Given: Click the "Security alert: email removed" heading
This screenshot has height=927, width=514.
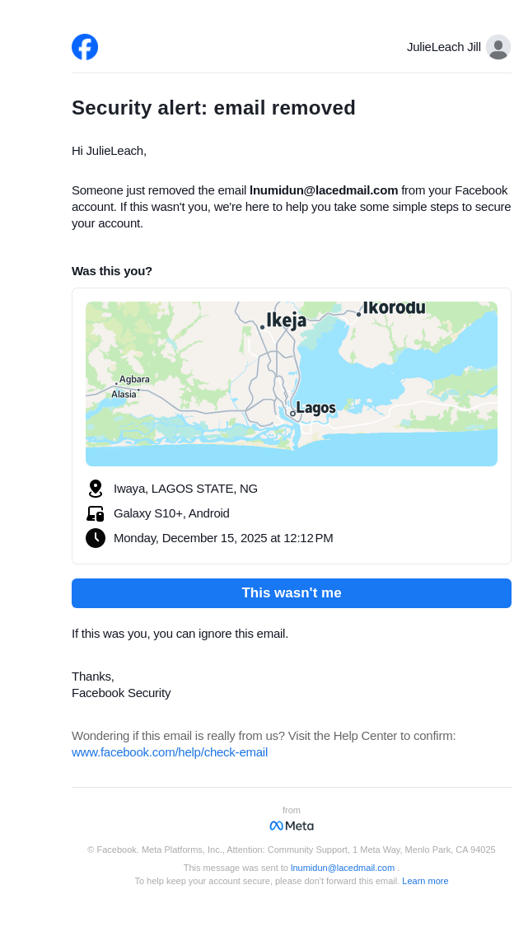Looking at the screenshot, I should [x=213, y=108].
